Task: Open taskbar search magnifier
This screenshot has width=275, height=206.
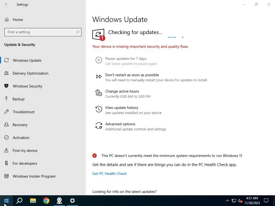Action: pyautogui.click(x=19, y=201)
